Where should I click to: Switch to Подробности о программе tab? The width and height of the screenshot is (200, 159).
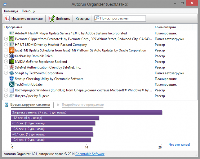point(83,105)
